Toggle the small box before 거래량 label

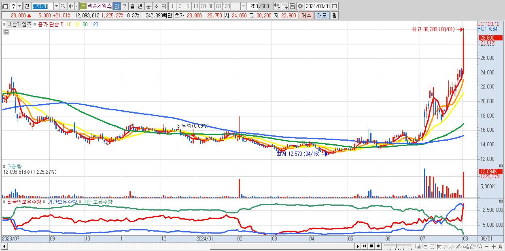coord(4,166)
